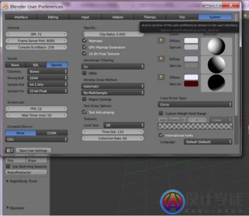Open the Language Default dropdown
The height and width of the screenshot is (216, 249).
click(208, 142)
